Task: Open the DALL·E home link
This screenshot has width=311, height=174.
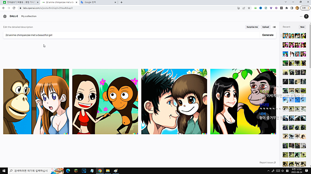Action: coord(14,16)
